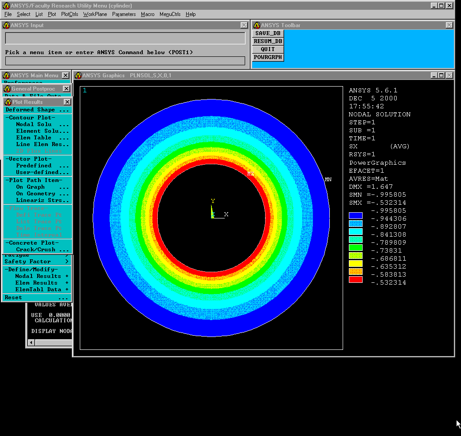The width and height of the screenshot is (461, 436).
Task: Click the SAVE_DB toolbar button
Action: (x=268, y=33)
